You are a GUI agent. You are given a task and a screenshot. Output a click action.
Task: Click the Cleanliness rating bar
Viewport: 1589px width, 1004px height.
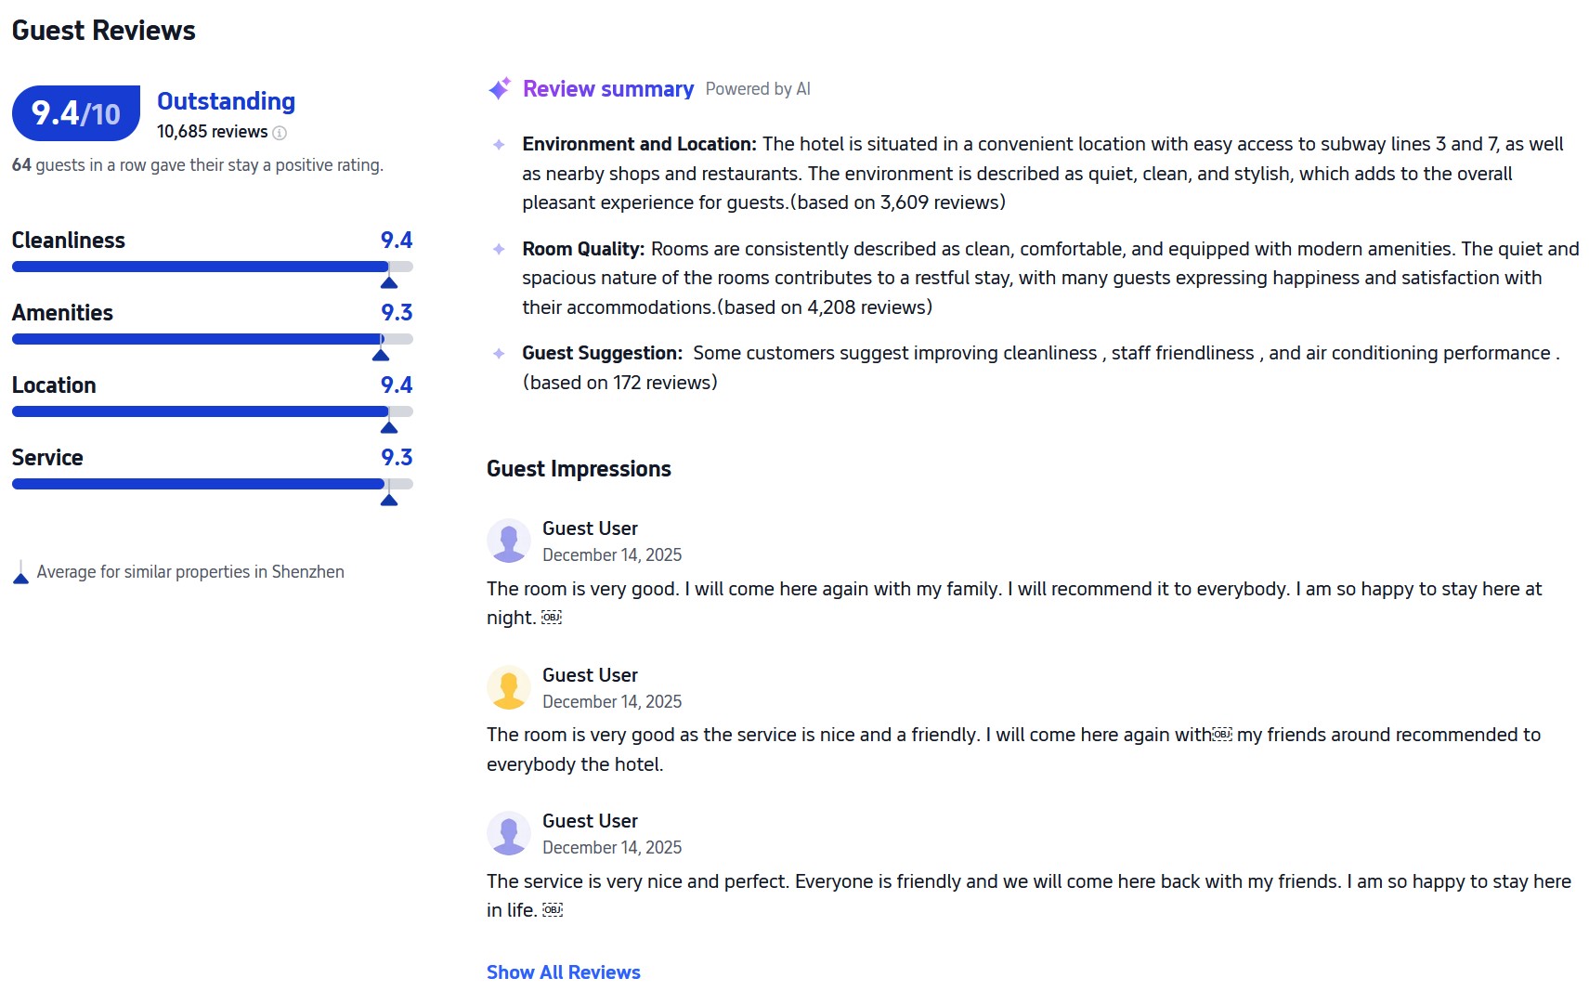(x=212, y=267)
